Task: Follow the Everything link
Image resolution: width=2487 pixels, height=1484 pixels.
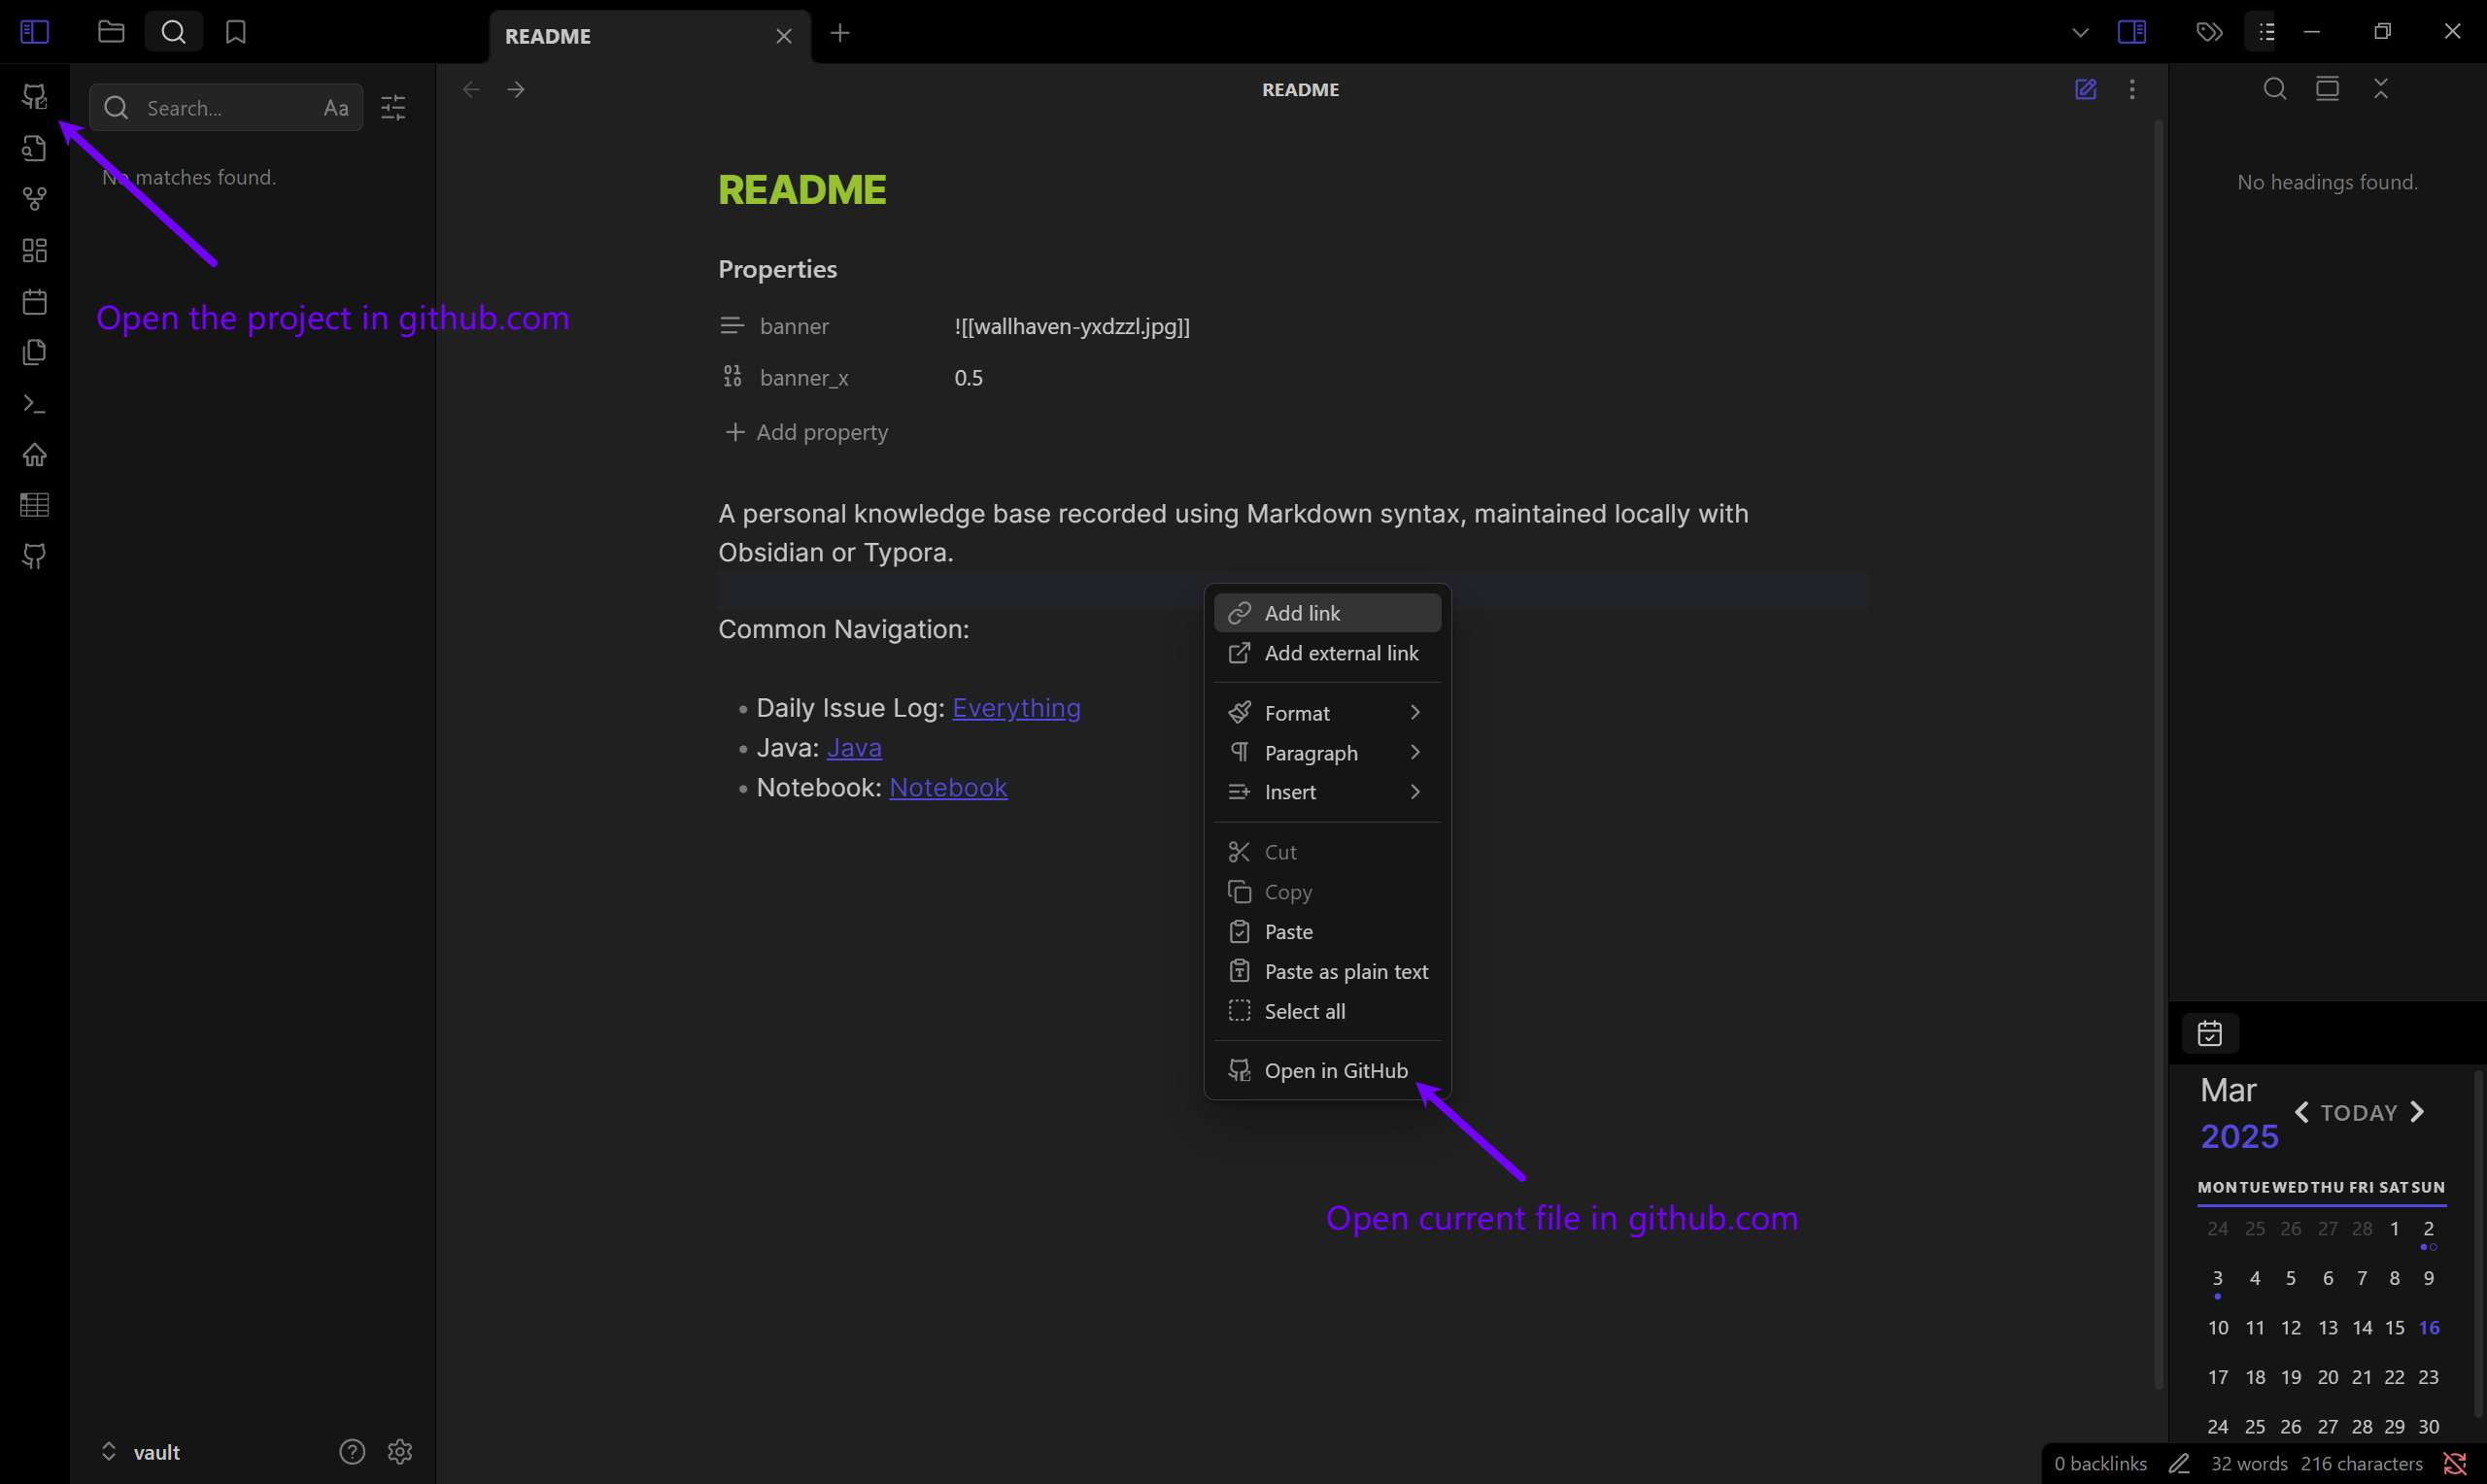Action: click(1016, 708)
